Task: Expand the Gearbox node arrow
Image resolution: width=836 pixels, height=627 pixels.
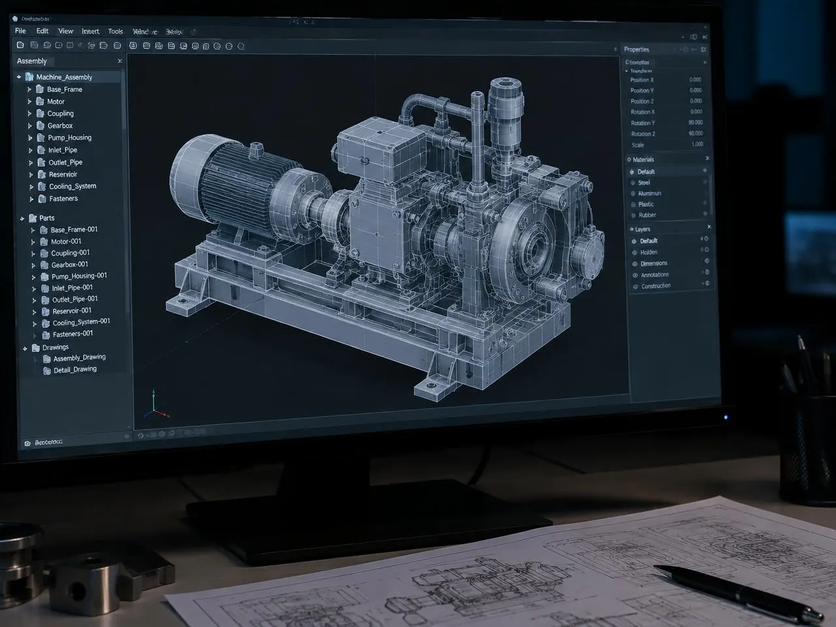Action: [x=29, y=126]
